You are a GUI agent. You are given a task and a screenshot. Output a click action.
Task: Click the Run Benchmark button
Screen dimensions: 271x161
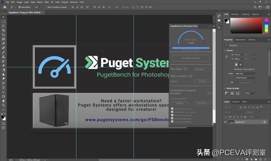pyautogui.click(x=191, y=58)
